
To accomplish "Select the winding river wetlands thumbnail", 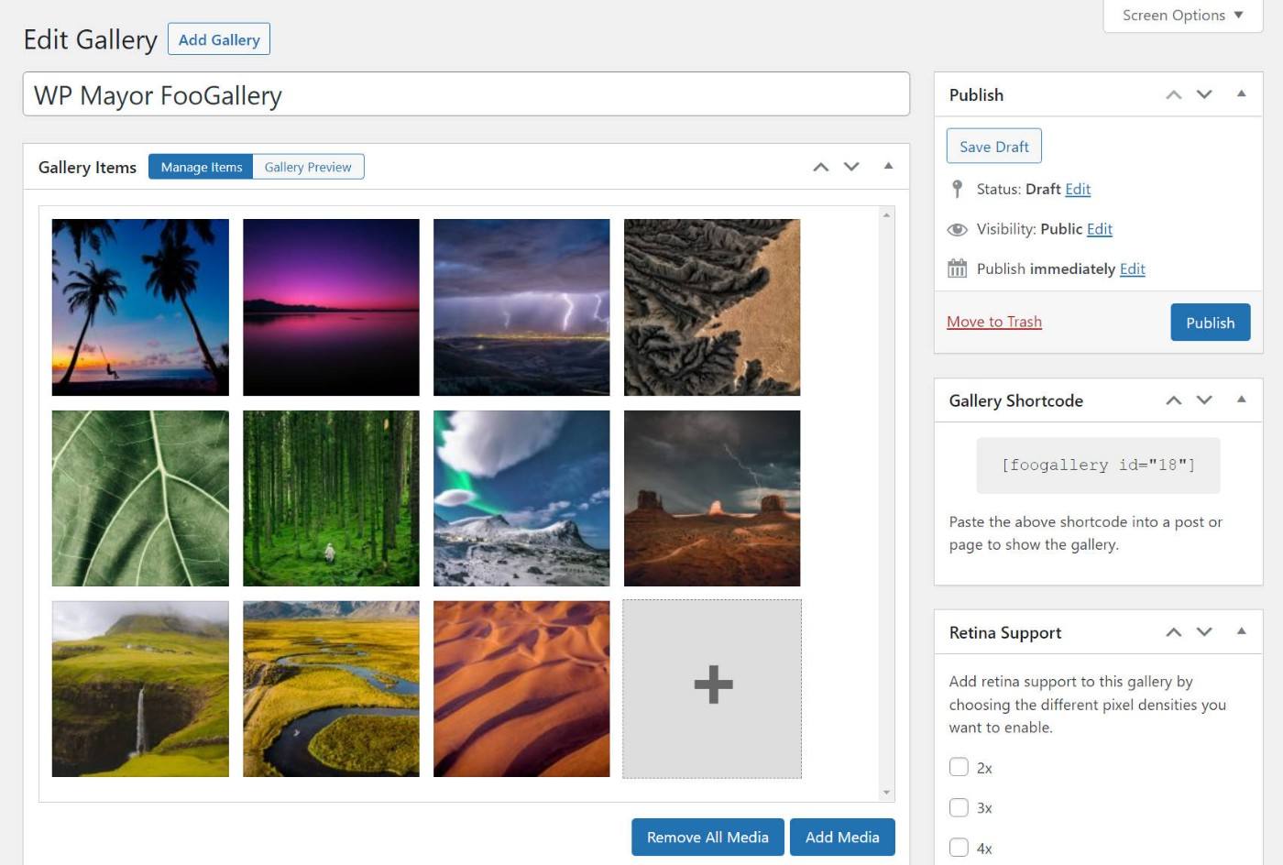I will pos(331,689).
